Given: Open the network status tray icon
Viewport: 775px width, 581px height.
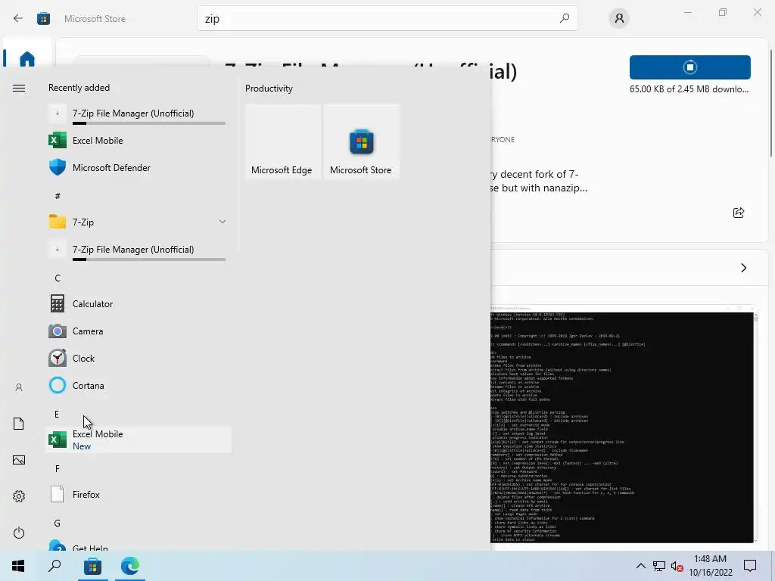Looking at the screenshot, I should 659,566.
